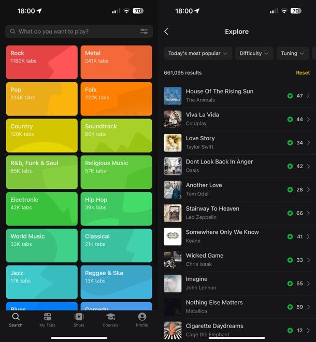The image size is (316, 342).
Task: Go back with the Explore back arrow
Action: [166, 32]
